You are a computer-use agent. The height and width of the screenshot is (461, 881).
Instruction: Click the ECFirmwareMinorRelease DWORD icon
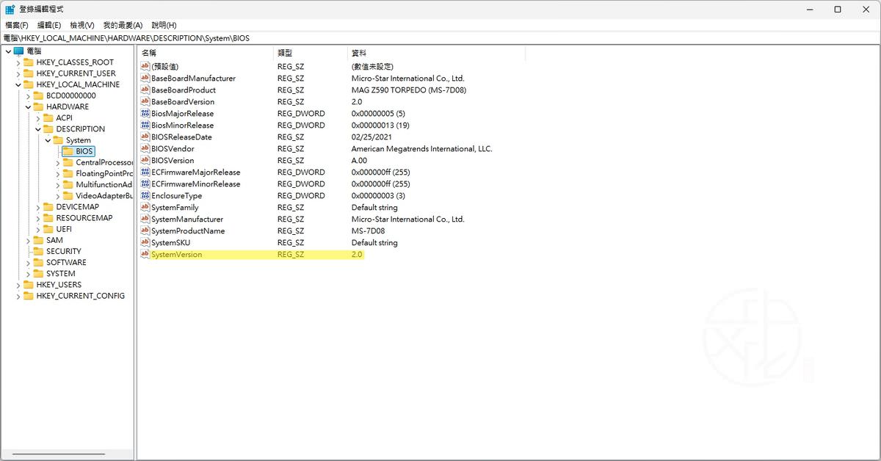(x=145, y=184)
